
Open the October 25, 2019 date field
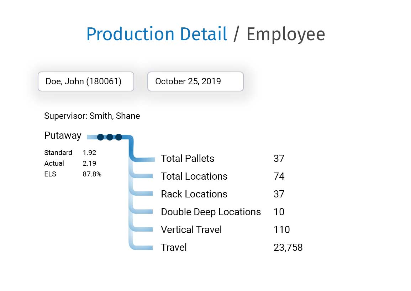195,81
